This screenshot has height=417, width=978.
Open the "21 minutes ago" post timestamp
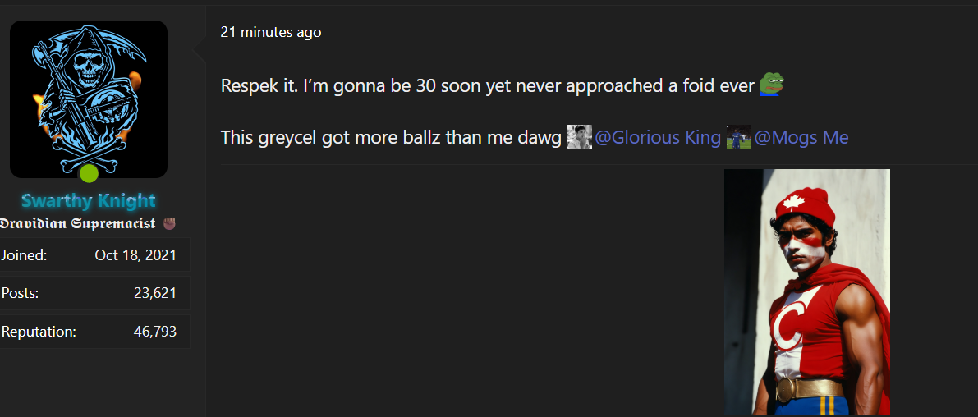[271, 32]
